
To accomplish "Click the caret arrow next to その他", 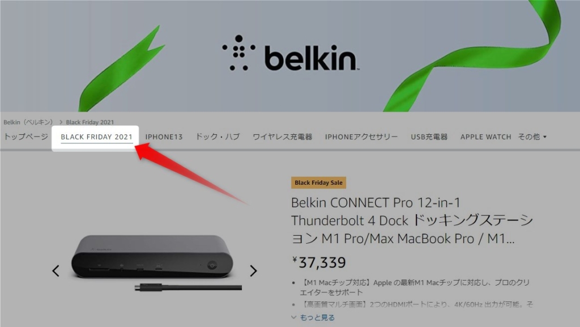I will pos(545,137).
